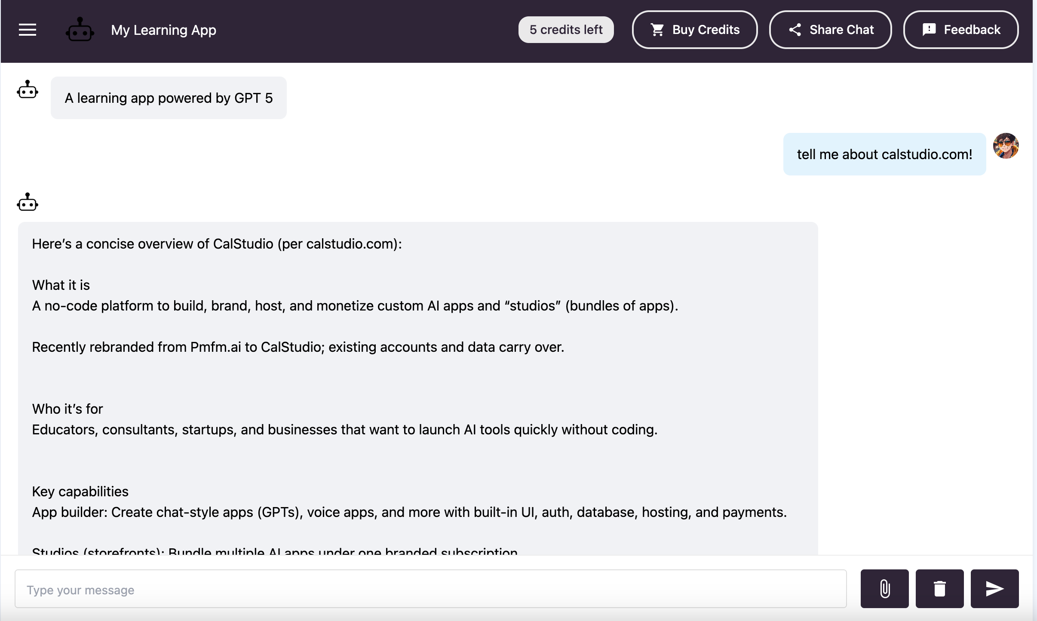
Task: Send message with arrow icon
Action: click(994, 589)
